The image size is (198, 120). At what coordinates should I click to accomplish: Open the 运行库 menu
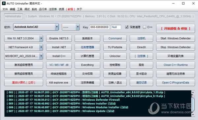pos(43,9)
